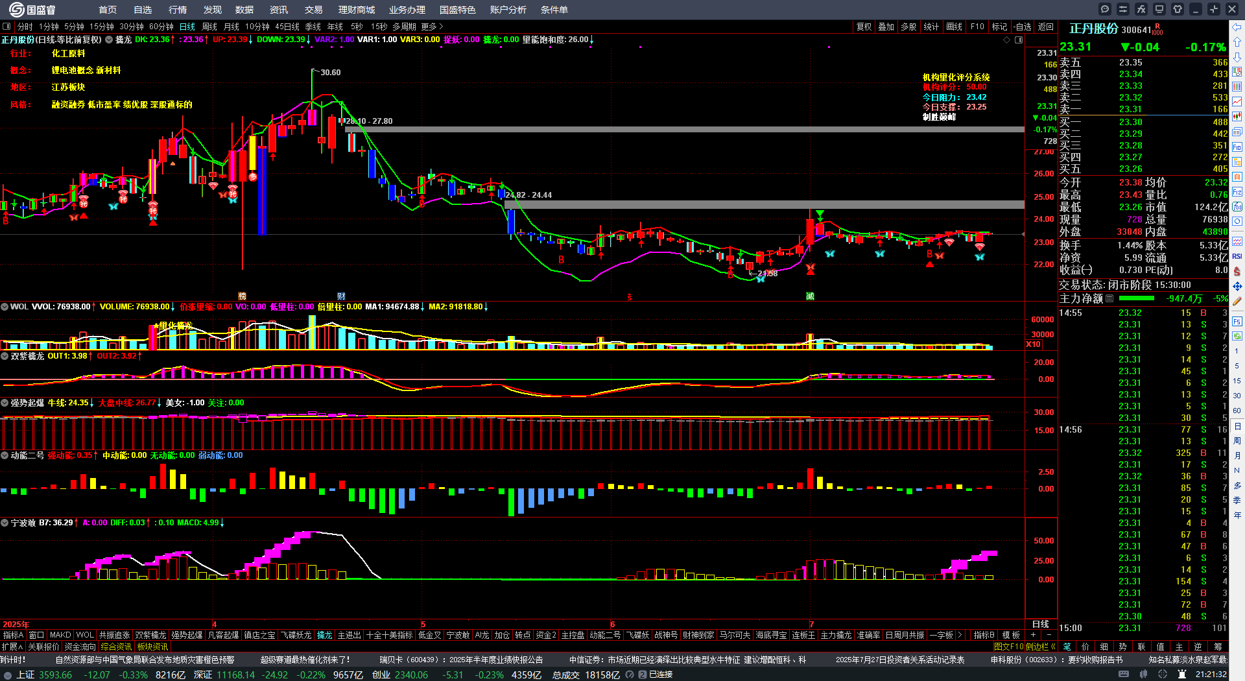This screenshot has height=681, width=1245.
Task: Open the candlestick chart sidebar icon
Action: 1237,117
